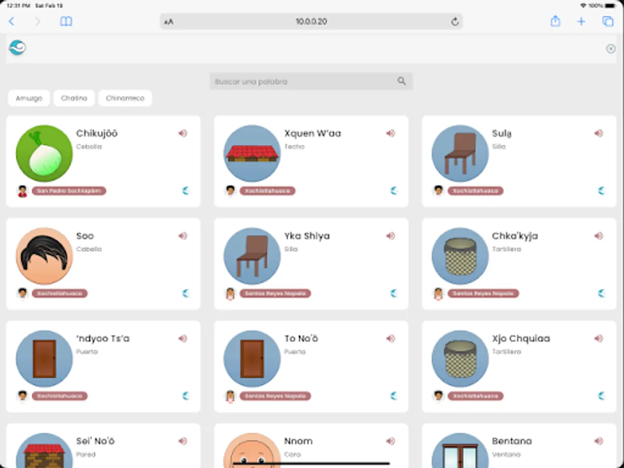
Task: Click the round icon at header right
Action: (x=610, y=48)
